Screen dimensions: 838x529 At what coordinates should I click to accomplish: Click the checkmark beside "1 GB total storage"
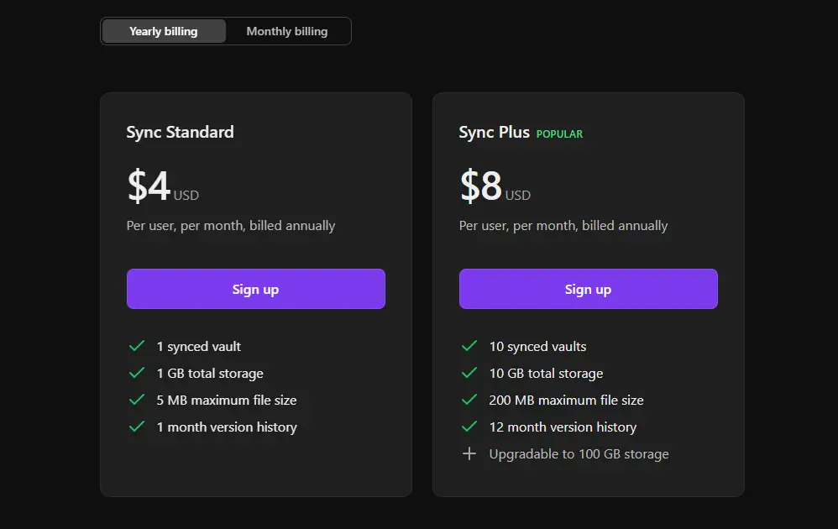click(x=137, y=373)
